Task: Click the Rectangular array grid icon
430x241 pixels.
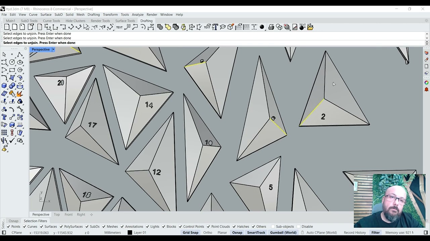Action: coord(4,133)
